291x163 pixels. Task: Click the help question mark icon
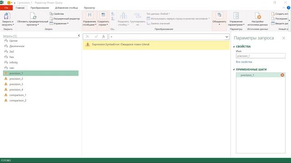[288, 8]
